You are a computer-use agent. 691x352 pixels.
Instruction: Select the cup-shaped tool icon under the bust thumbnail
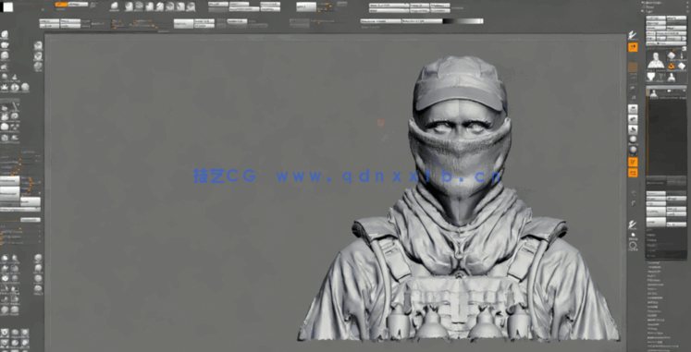click(651, 77)
